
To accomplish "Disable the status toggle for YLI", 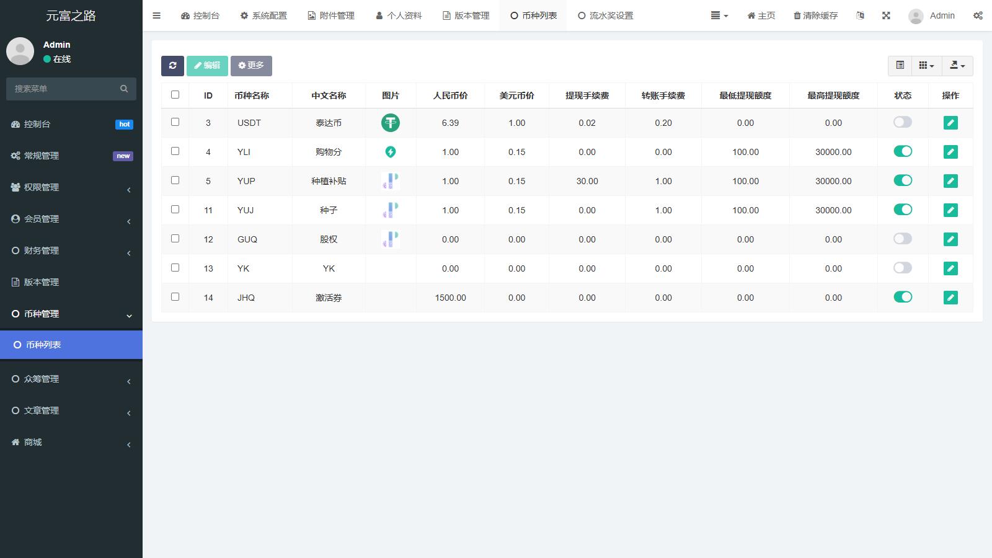I will (903, 151).
